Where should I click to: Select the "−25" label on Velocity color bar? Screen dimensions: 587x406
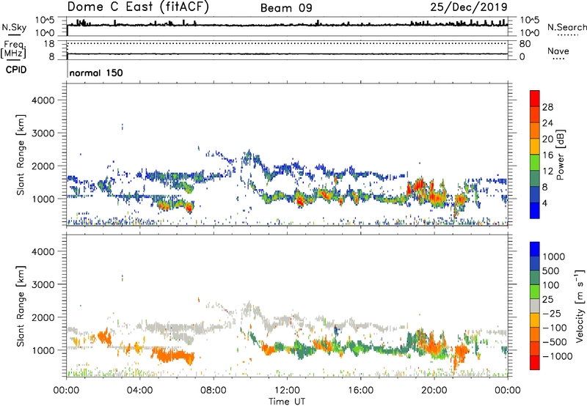pyautogui.click(x=552, y=314)
